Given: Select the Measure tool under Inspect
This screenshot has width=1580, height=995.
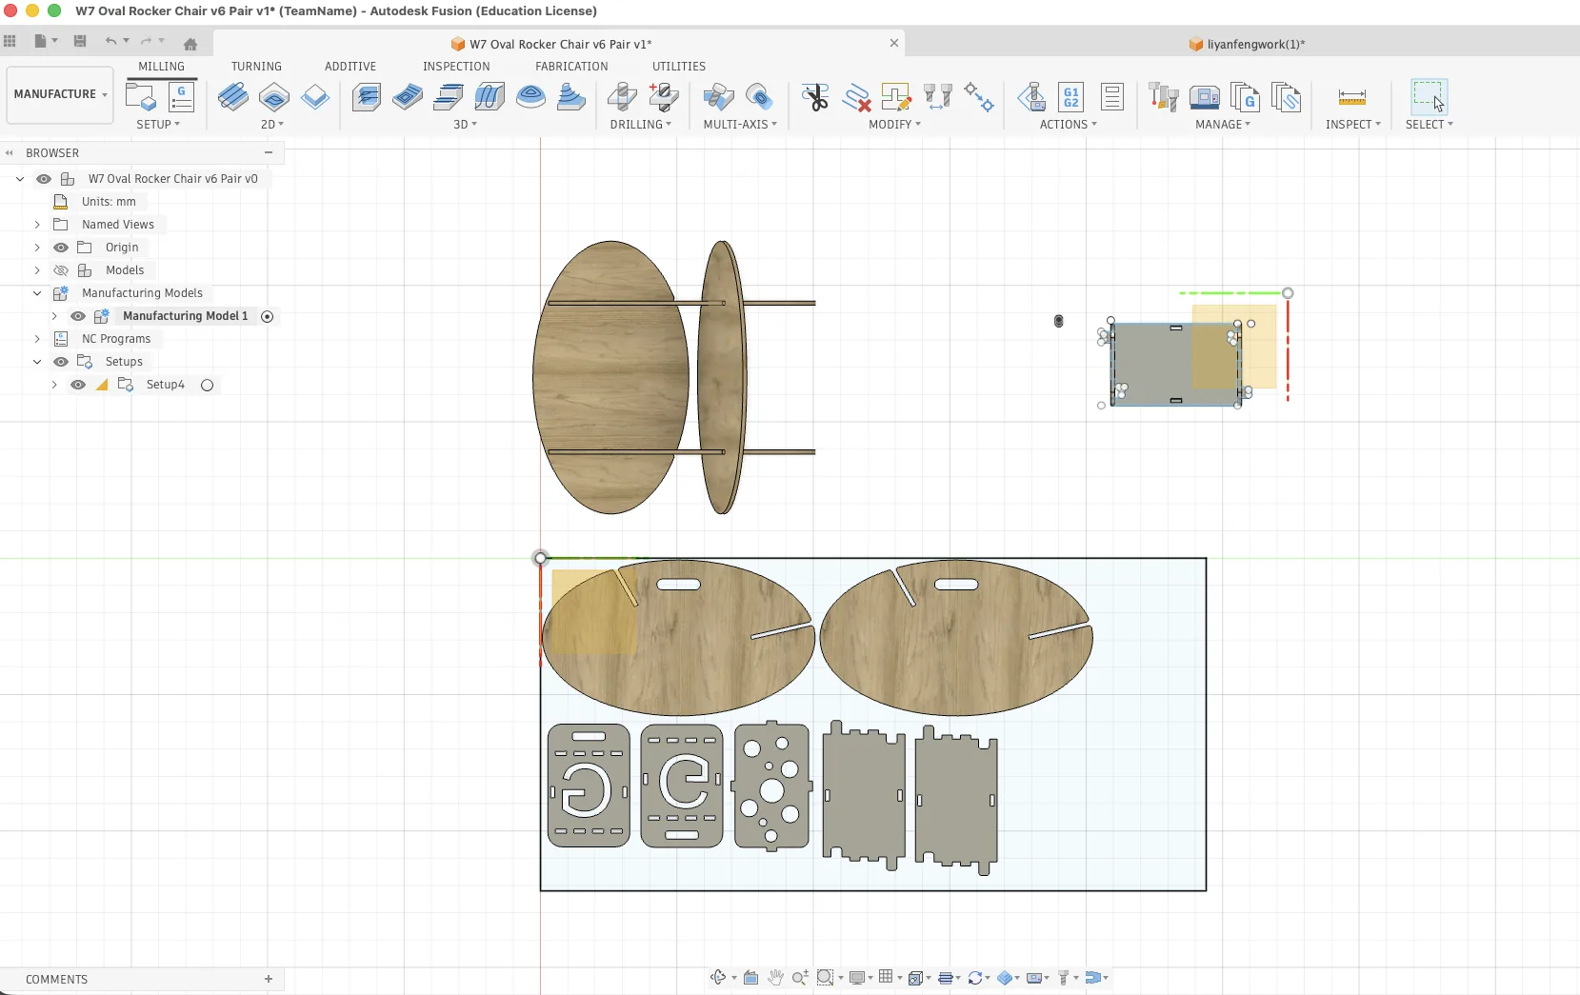Looking at the screenshot, I should (1351, 97).
